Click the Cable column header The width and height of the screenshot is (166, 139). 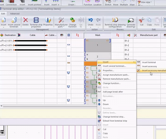coord(31,35)
